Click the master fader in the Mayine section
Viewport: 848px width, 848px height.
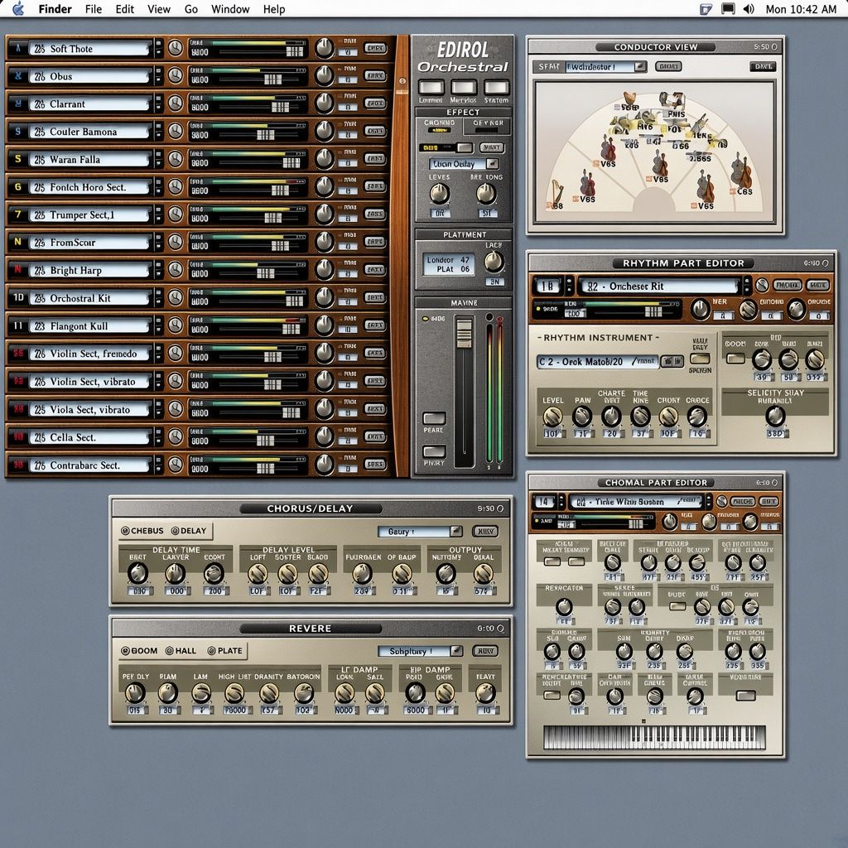464,333
